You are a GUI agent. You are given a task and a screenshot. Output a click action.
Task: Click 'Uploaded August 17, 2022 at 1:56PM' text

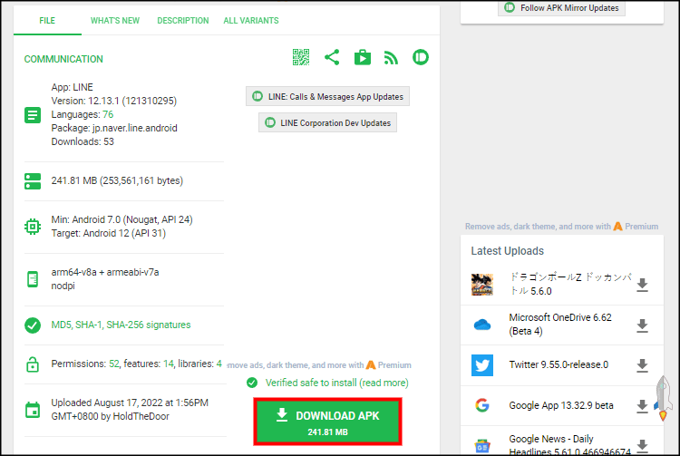pos(130,403)
